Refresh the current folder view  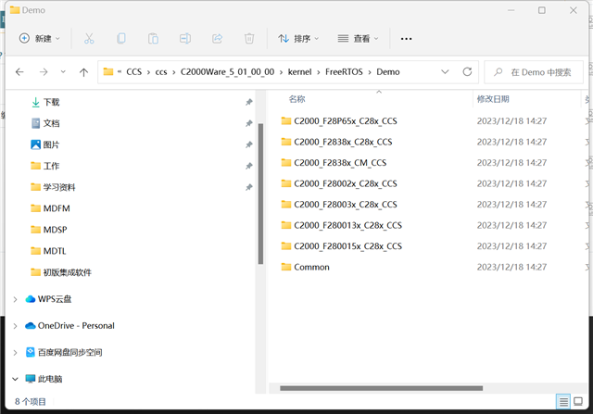point(467,72)
